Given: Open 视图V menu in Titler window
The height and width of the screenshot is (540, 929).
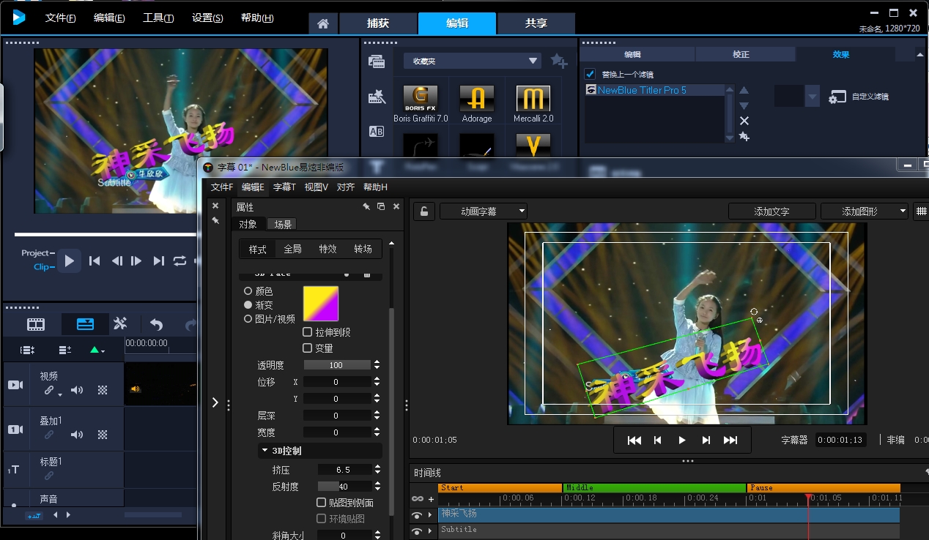Looking at the screenshot, I should point(317,187).
